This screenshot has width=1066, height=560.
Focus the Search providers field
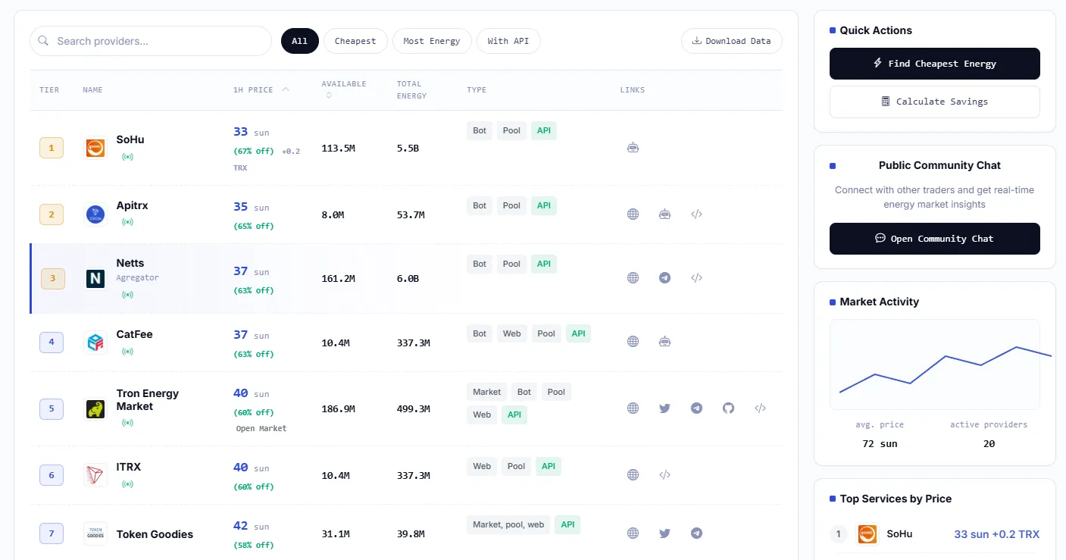coord(151,41)
